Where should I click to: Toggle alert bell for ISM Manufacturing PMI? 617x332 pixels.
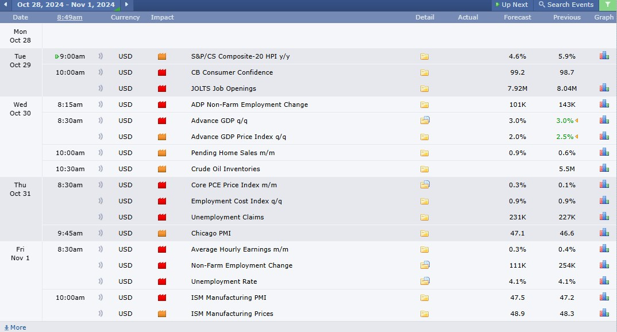(x=101, y=298)
